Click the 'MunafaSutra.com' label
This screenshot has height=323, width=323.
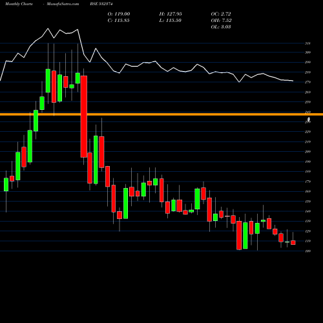point(63,4)
